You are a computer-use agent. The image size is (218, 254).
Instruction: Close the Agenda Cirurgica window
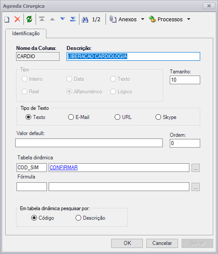point(209,6)
